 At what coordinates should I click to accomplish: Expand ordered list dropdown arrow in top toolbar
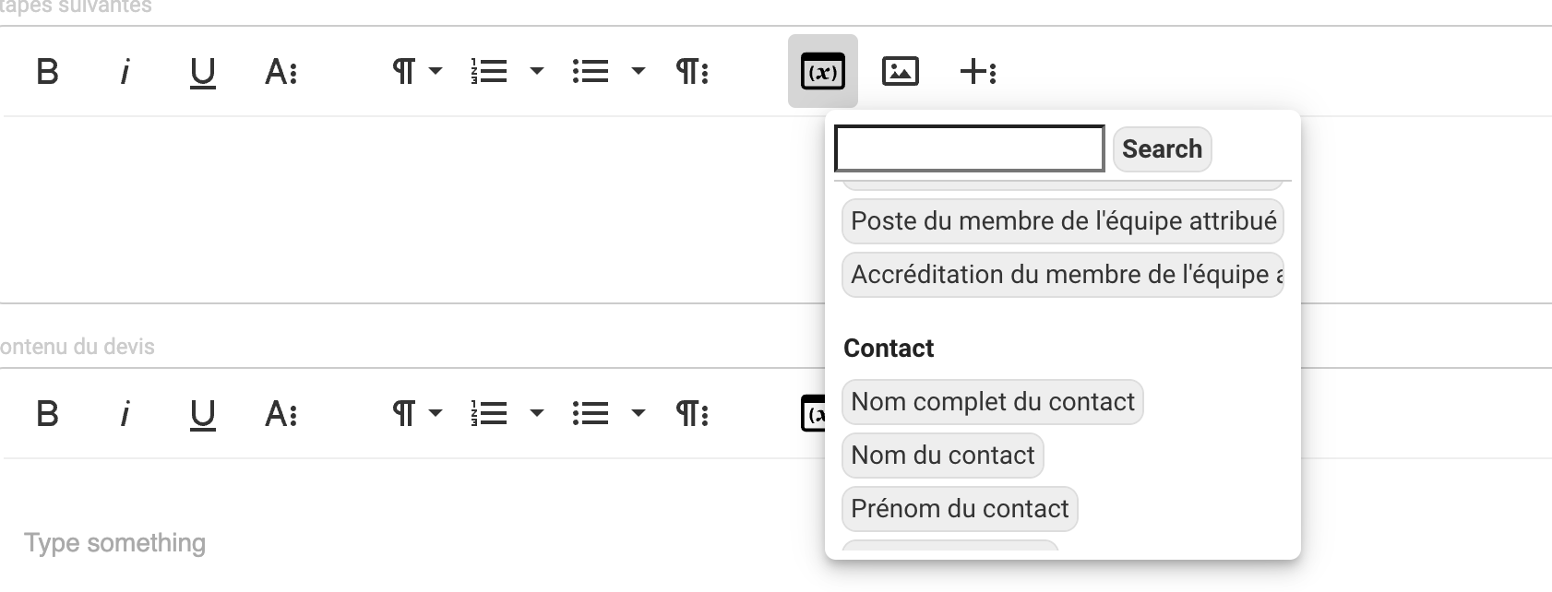536,71
